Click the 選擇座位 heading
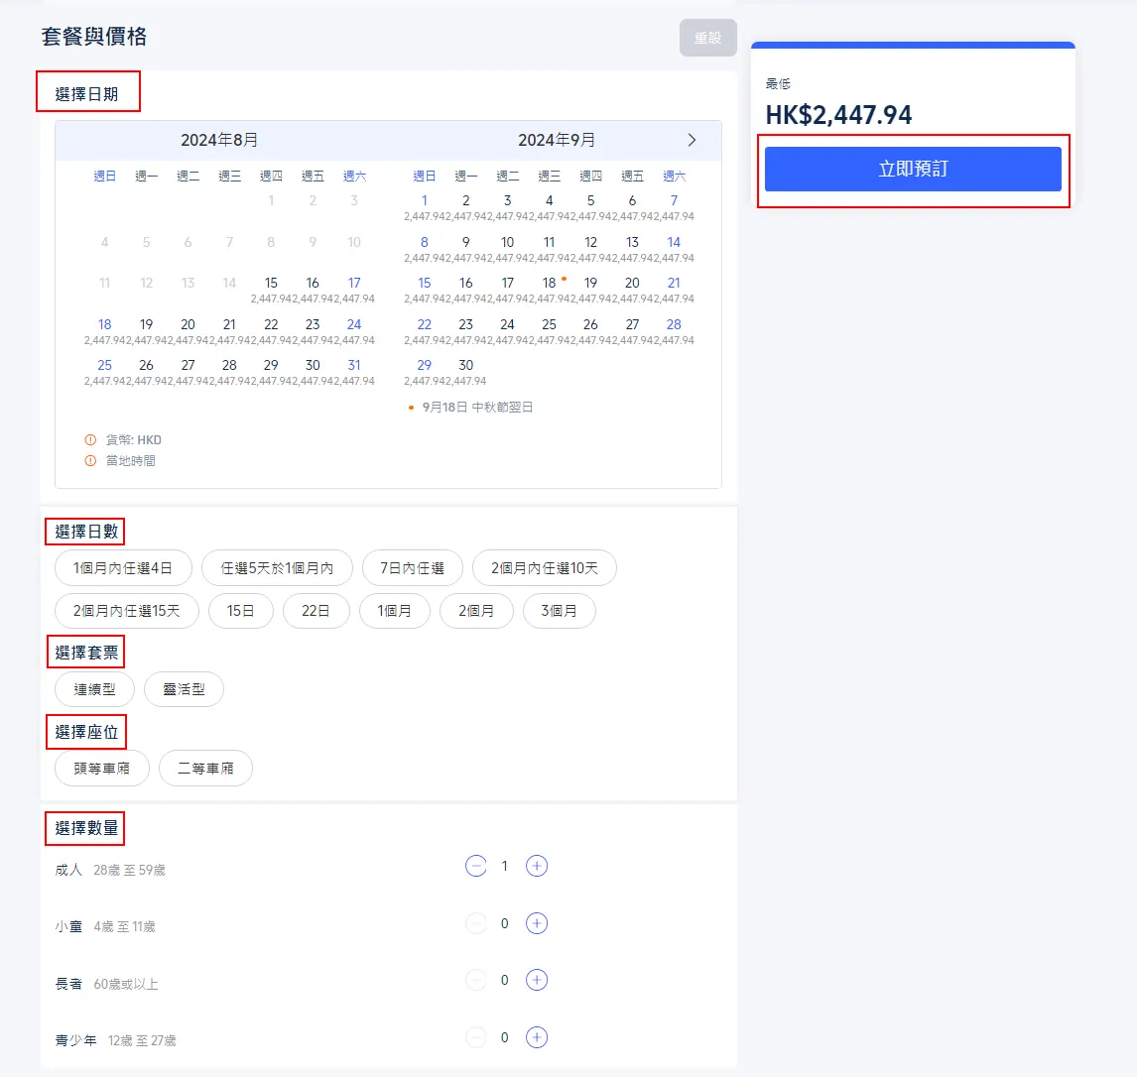 pos(86,732)
